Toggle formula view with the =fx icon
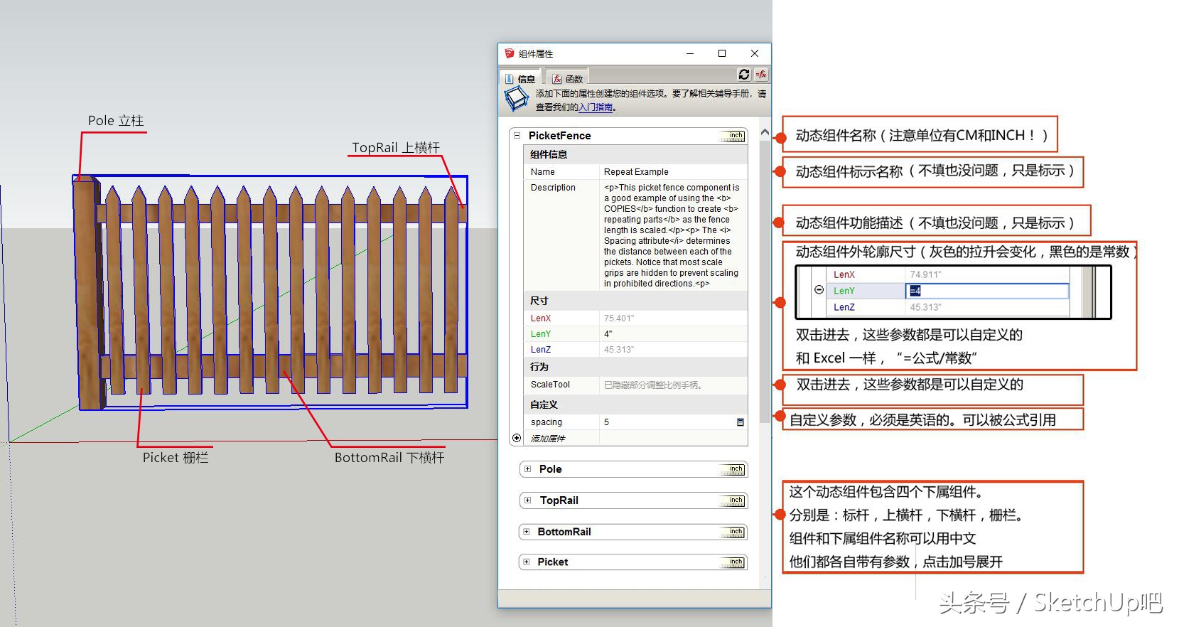Image resolution: width=1179 pixels, height=627 pixels. pos(761,74)
